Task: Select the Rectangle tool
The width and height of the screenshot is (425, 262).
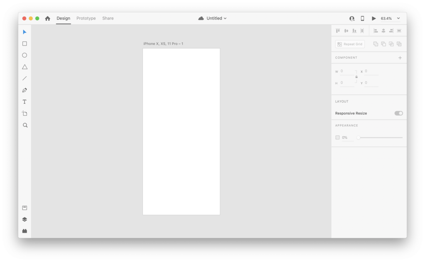Action: click(x=24, y=43)
